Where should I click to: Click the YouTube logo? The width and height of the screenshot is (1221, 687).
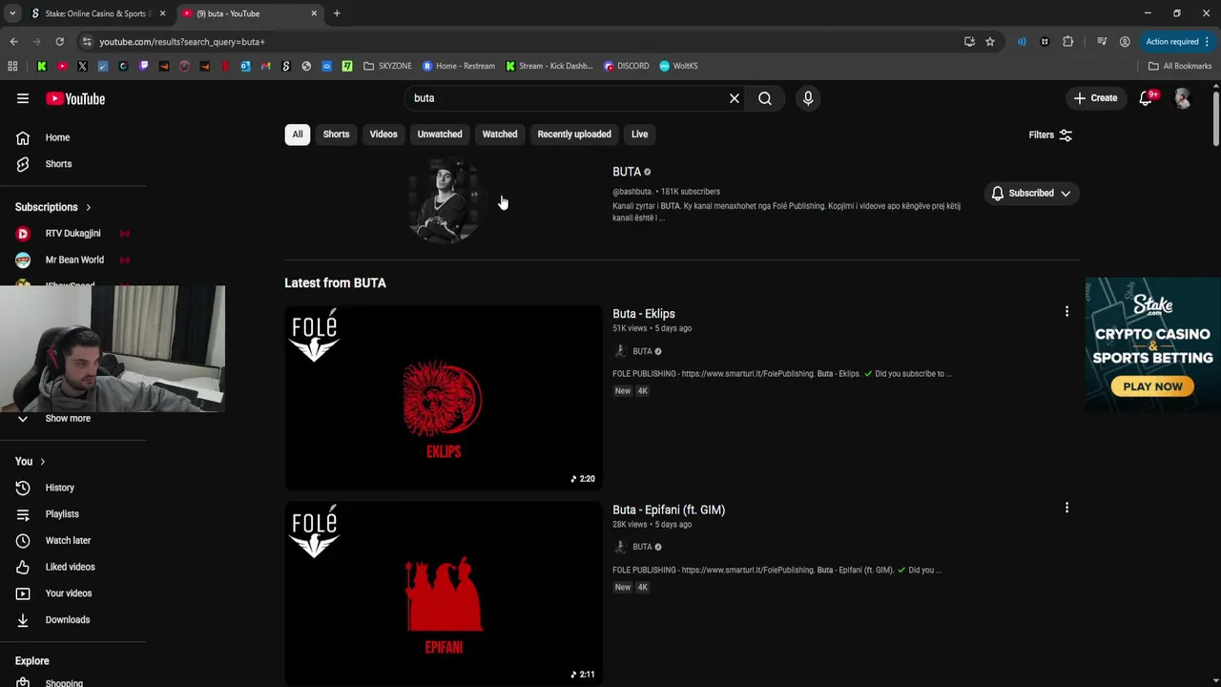(x=75, y=98)
